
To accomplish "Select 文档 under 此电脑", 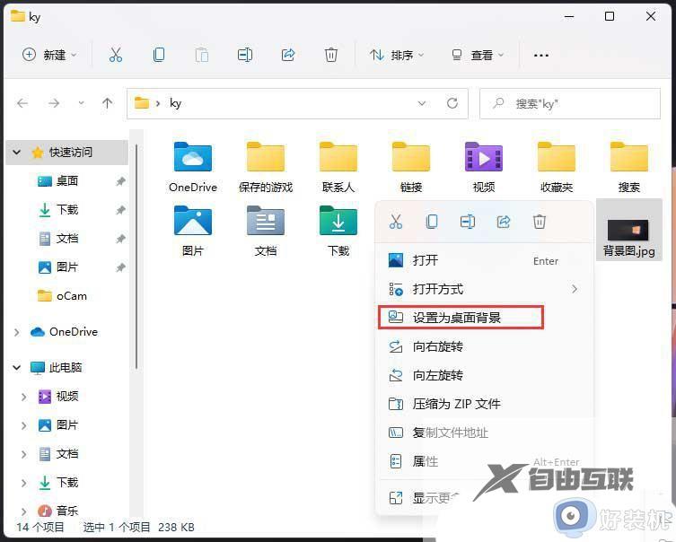I will coord(66,454).
